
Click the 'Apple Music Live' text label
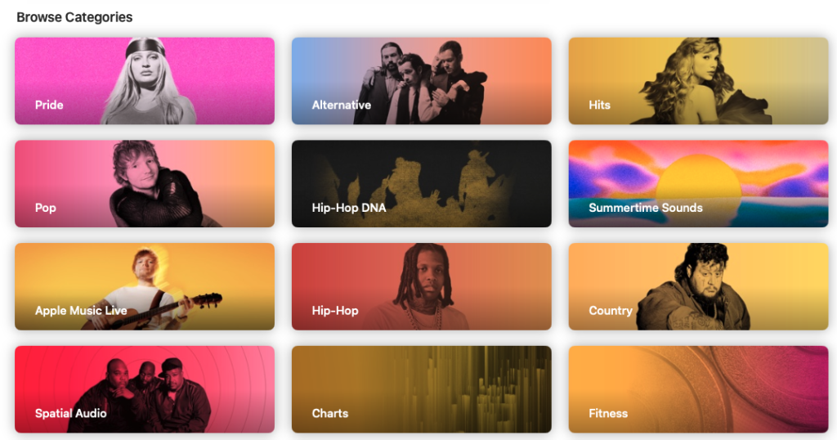(81, 310)
